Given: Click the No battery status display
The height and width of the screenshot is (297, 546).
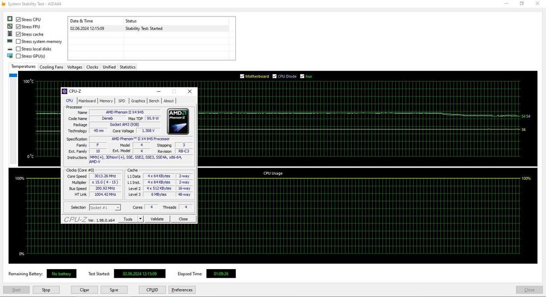Looking at the screenshot, I should 61,274.
